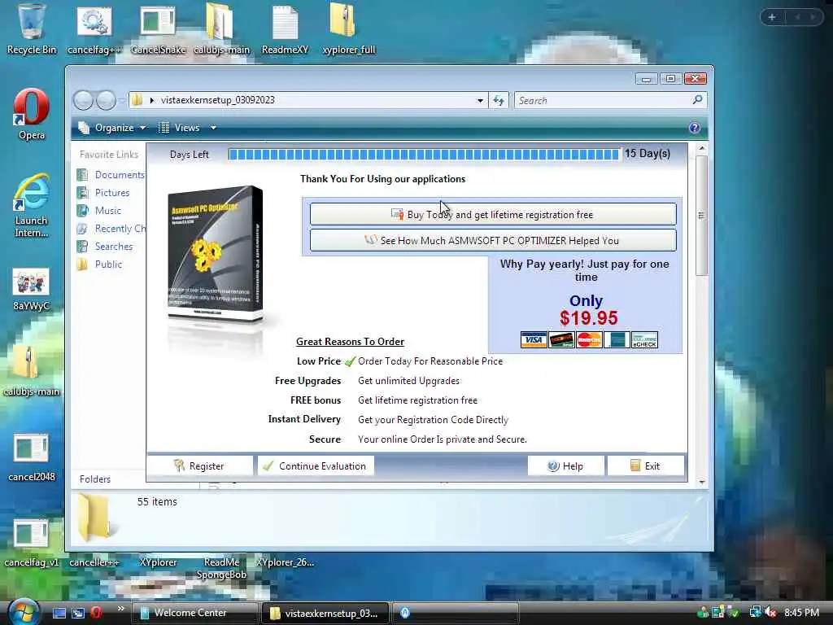
Task: Click scrollbar down arrow in Explorer
Action: (702, 482)
